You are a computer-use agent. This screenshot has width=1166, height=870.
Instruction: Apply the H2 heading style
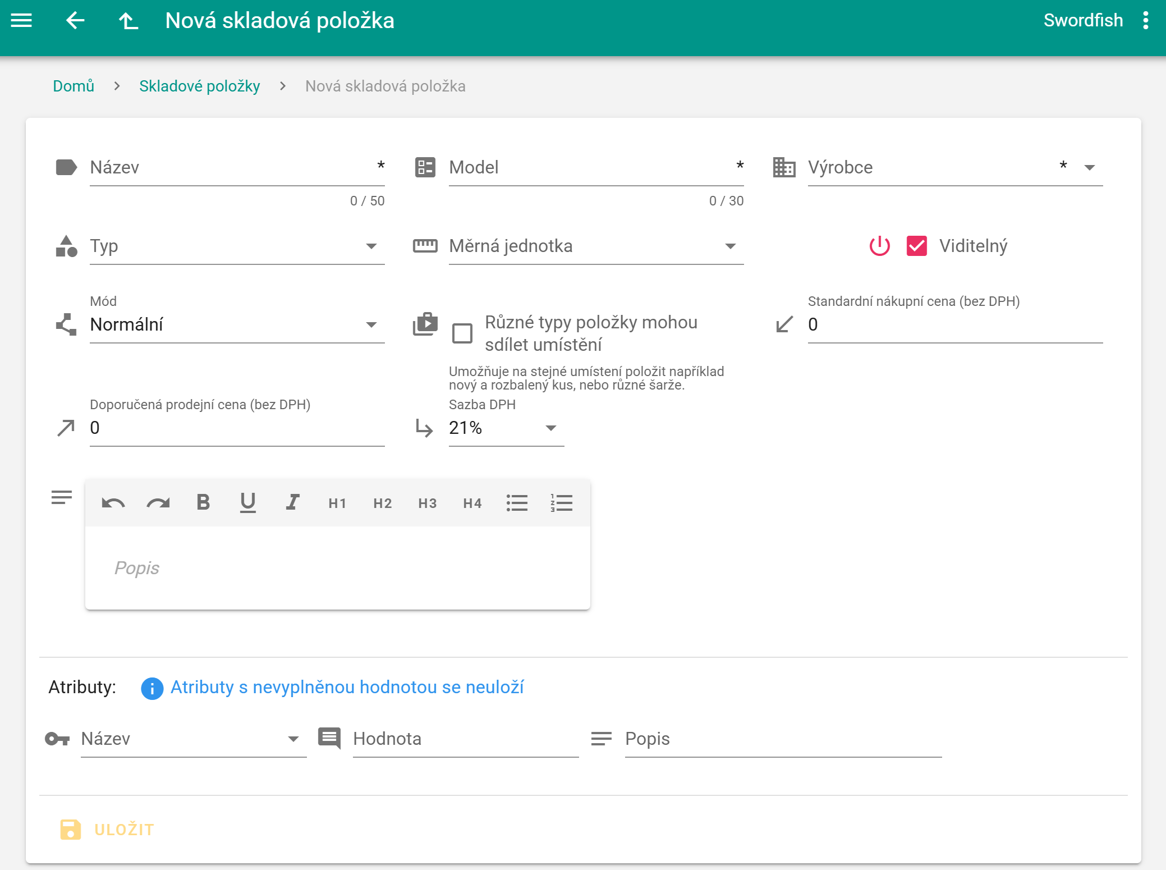coord(383,503)
